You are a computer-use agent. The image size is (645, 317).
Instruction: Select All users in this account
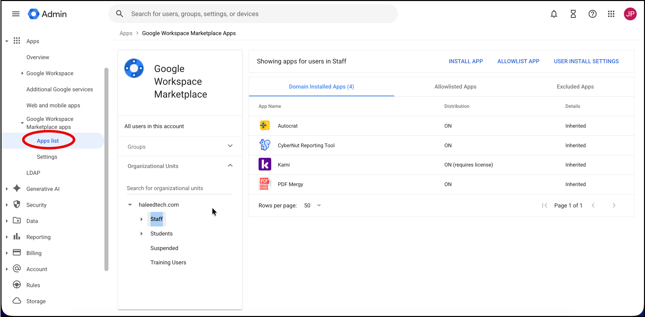click(154, 126)
